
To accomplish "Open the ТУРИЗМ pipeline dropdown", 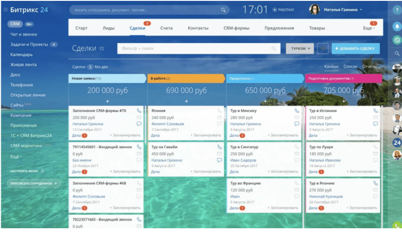I will coord(300,48).
